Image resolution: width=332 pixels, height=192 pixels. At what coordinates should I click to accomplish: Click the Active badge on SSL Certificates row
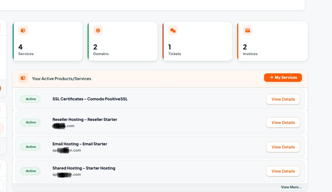tap(30, 99)
